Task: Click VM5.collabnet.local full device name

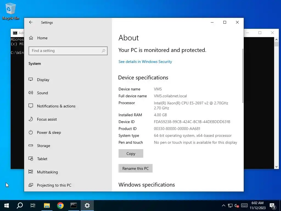Action: [x=170, y=96]
